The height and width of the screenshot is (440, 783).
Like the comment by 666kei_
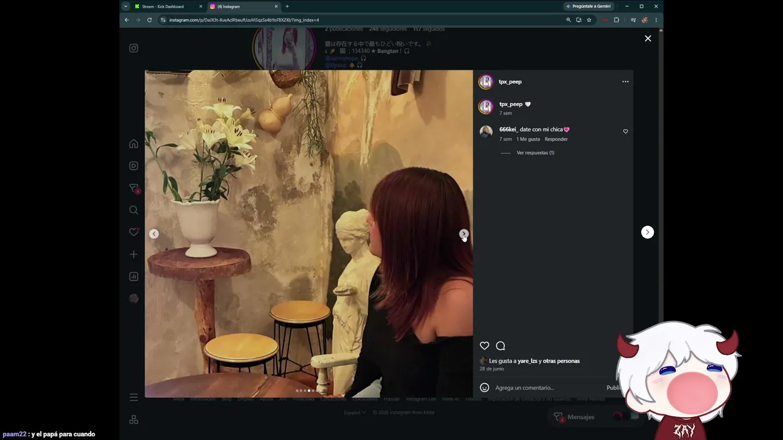[x=625, y=131]
